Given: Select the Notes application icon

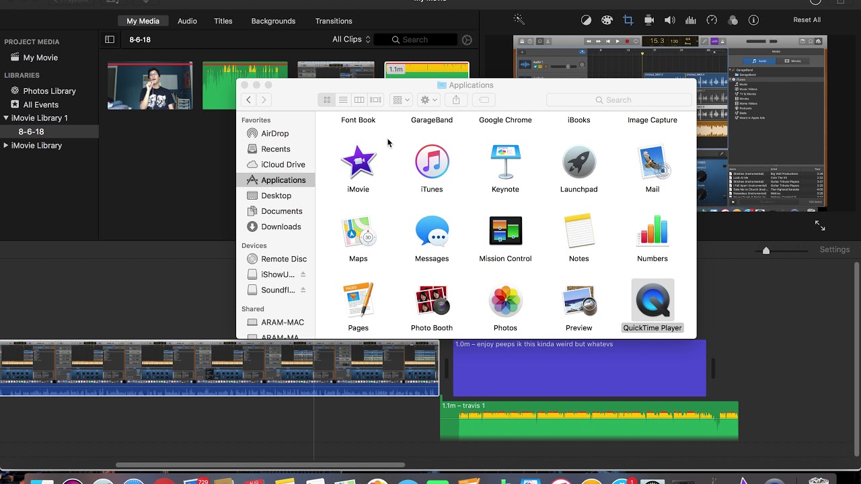Looking at the screenshot, I should tap(578, 231).
